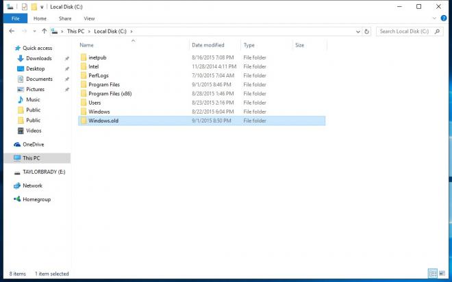Expand the ribbon with the chevron arrow

[434, 18]
